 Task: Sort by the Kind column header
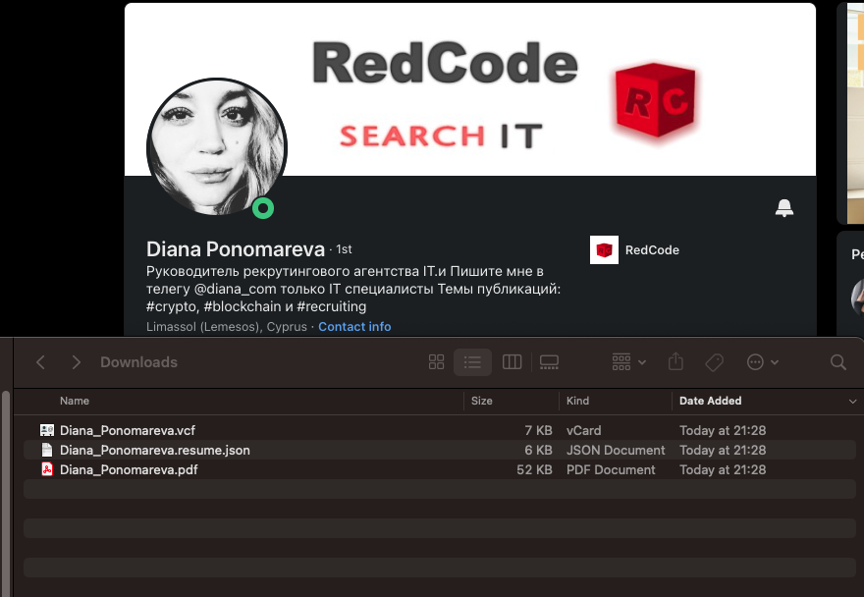pos(577,401)
